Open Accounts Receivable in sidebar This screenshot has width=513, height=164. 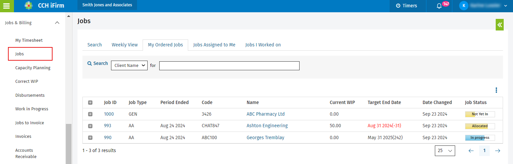pyautogui.click(x=26, y=153)
